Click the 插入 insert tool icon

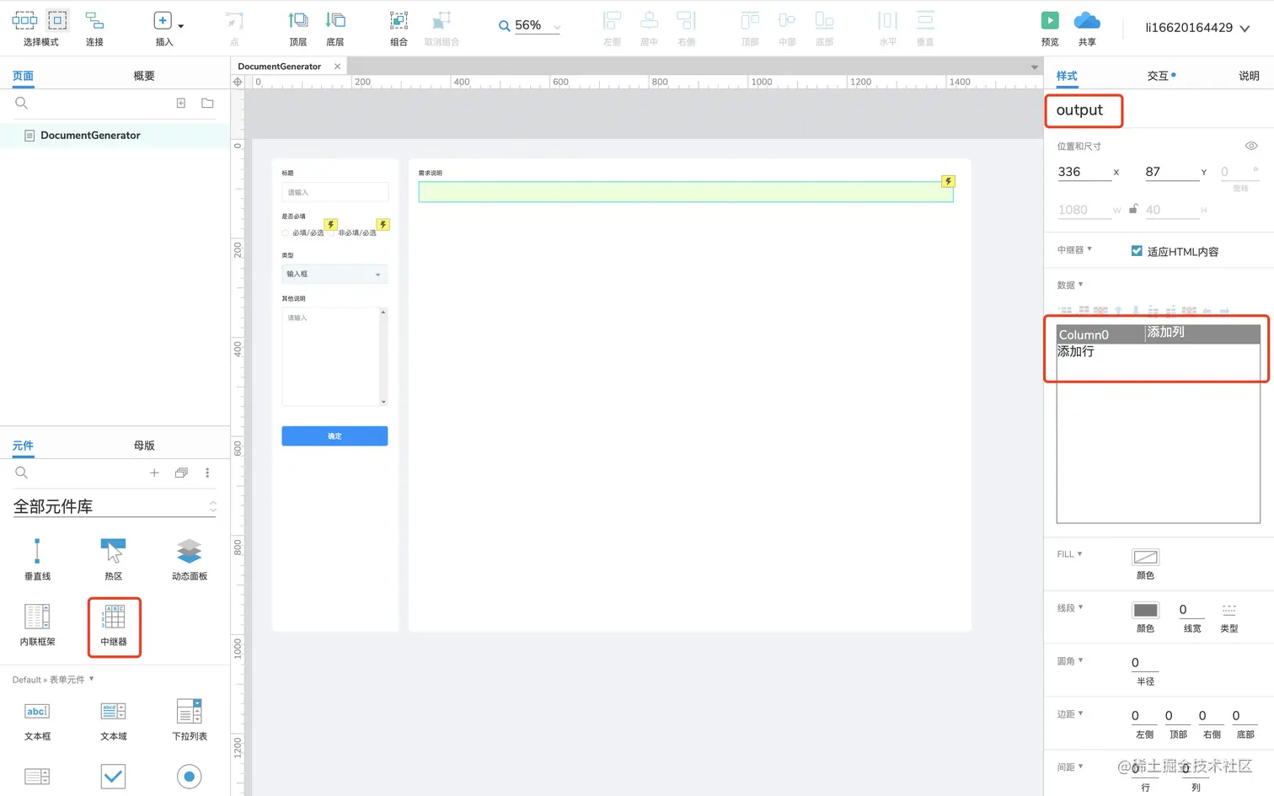163,20
